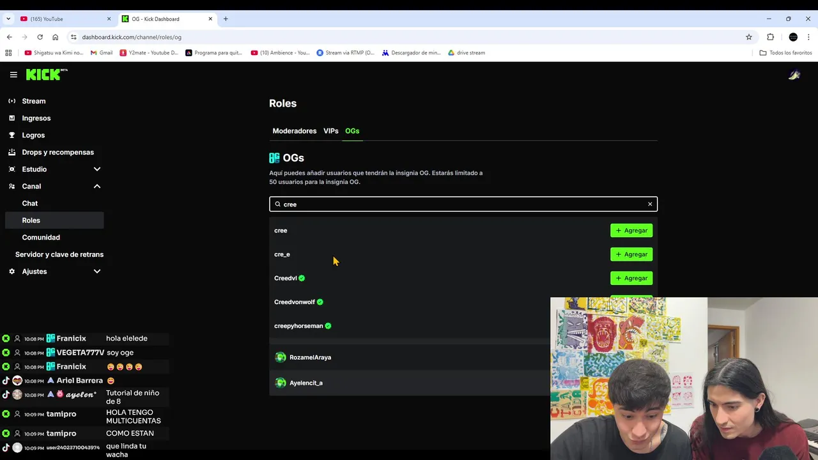Bookmark this page with the star
This screenshot has width=818, height=460.
coord(749,37)
